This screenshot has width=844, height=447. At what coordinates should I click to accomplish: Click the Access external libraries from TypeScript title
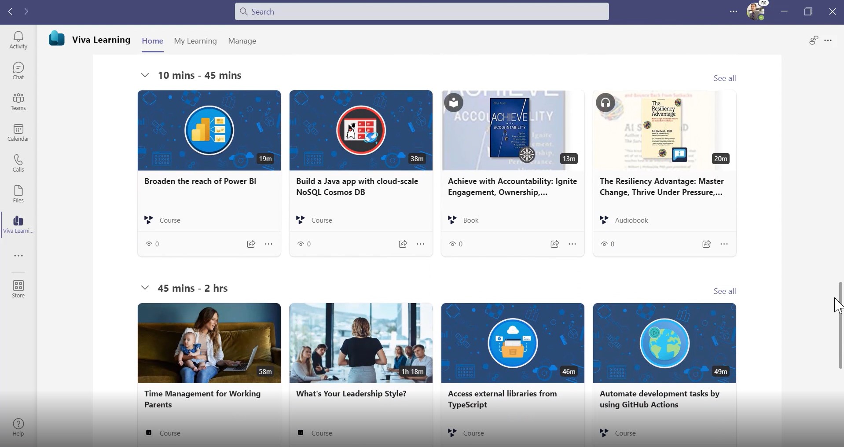pos(503,399)
